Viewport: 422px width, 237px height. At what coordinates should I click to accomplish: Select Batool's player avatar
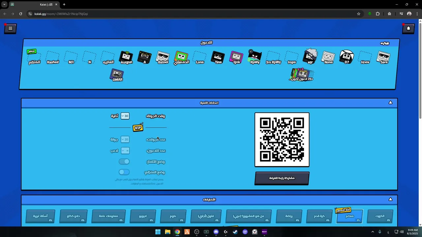[163, 57]
